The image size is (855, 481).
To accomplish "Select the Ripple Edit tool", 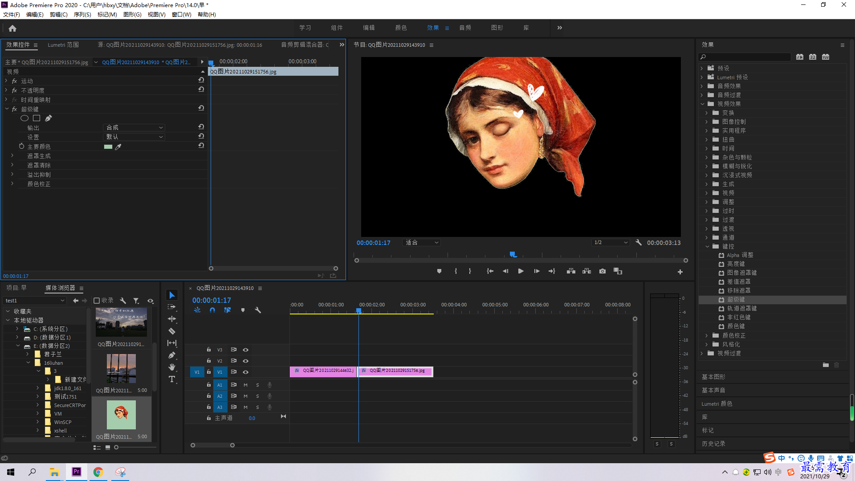I will click(172, 319).
